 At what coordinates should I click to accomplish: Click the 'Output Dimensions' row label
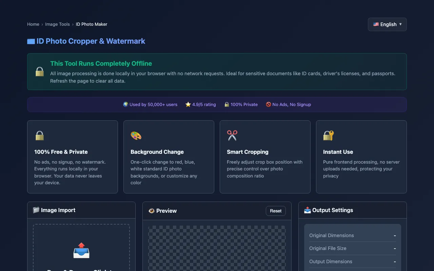331,262
